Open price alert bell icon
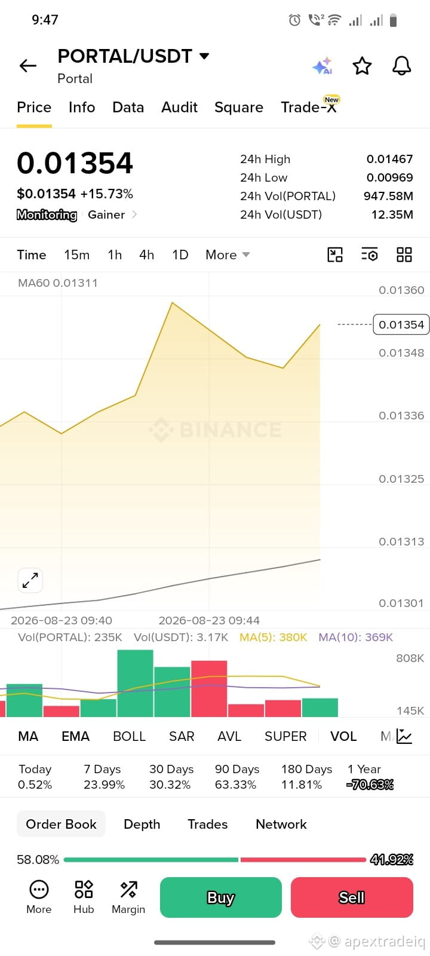 click(402, 66)
